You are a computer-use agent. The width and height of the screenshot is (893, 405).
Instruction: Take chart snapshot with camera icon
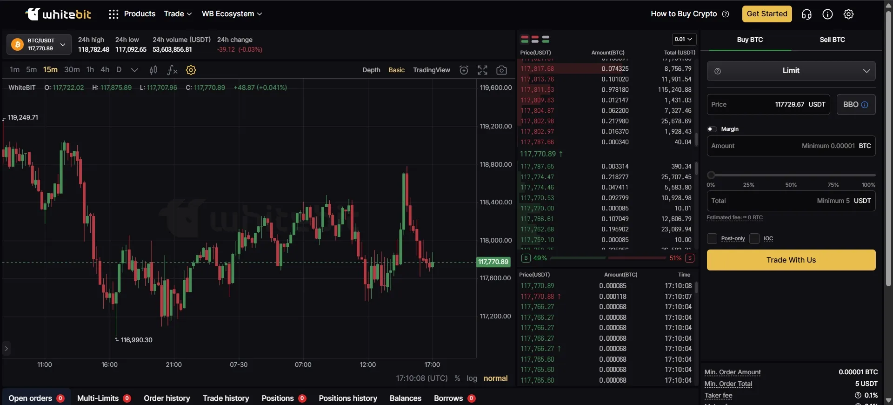[x=501, y=70]
